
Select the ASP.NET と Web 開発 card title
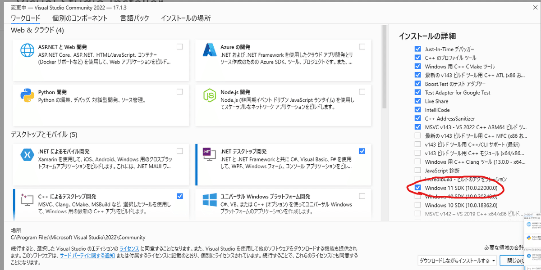point(62,47)
